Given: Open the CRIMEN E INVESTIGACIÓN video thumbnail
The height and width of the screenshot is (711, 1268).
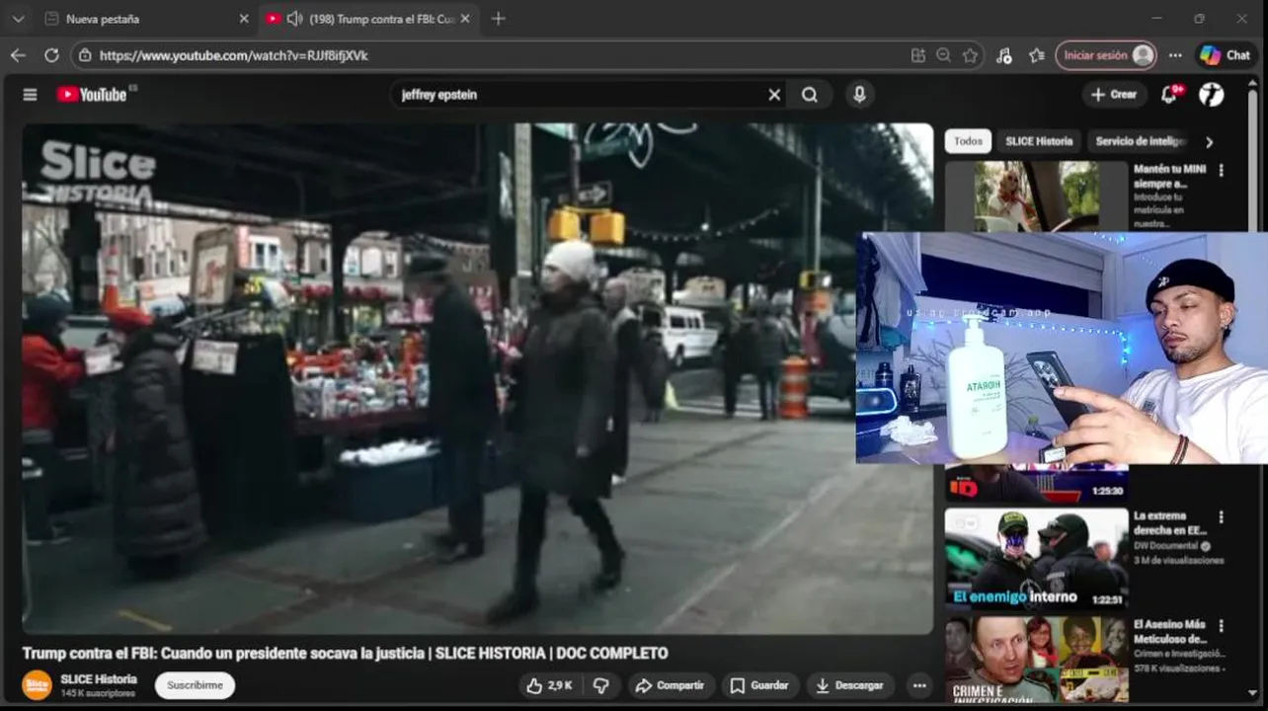Looking at the screenshot, I should coord(1036,660).
